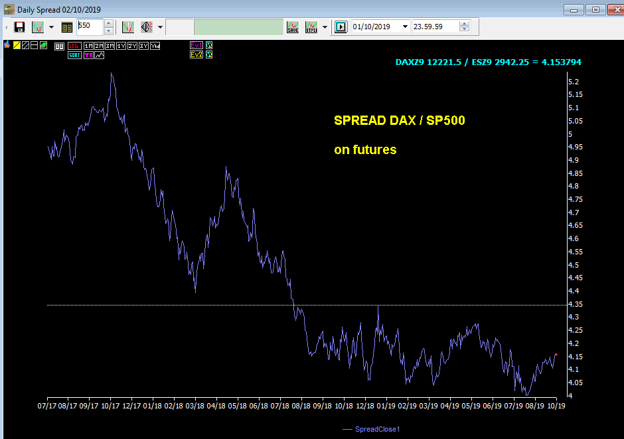The image size is (624, 439).
Task: Select the horizontal line drawing tool
Action: (35, 45)
